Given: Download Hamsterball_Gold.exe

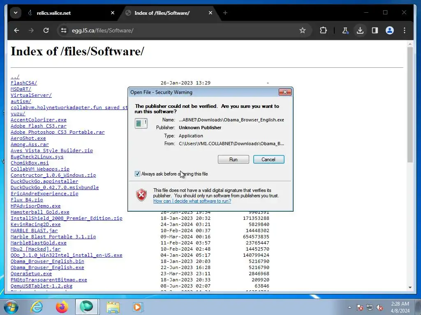Looking at the screenshot, I should click(40, 212).
